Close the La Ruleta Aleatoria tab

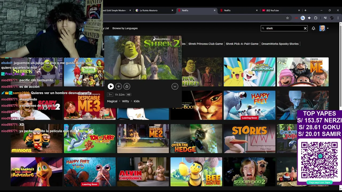pos(172,10)
